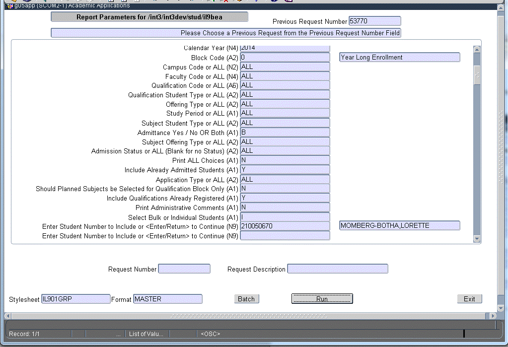
Task: Select the Campus Code or ALL field
Action: click(285, 67)
